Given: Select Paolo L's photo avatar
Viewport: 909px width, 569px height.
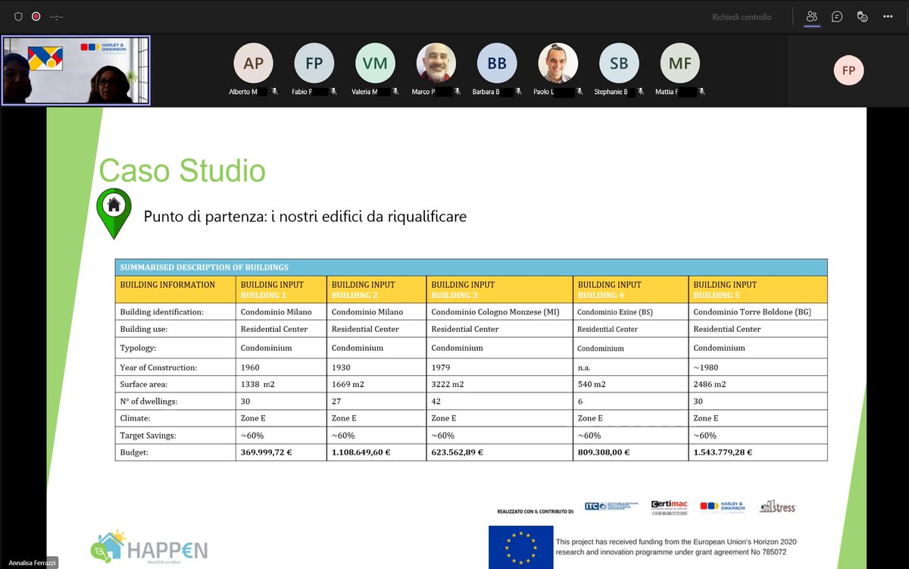Looking at the screenshot, I should (558, 64).
